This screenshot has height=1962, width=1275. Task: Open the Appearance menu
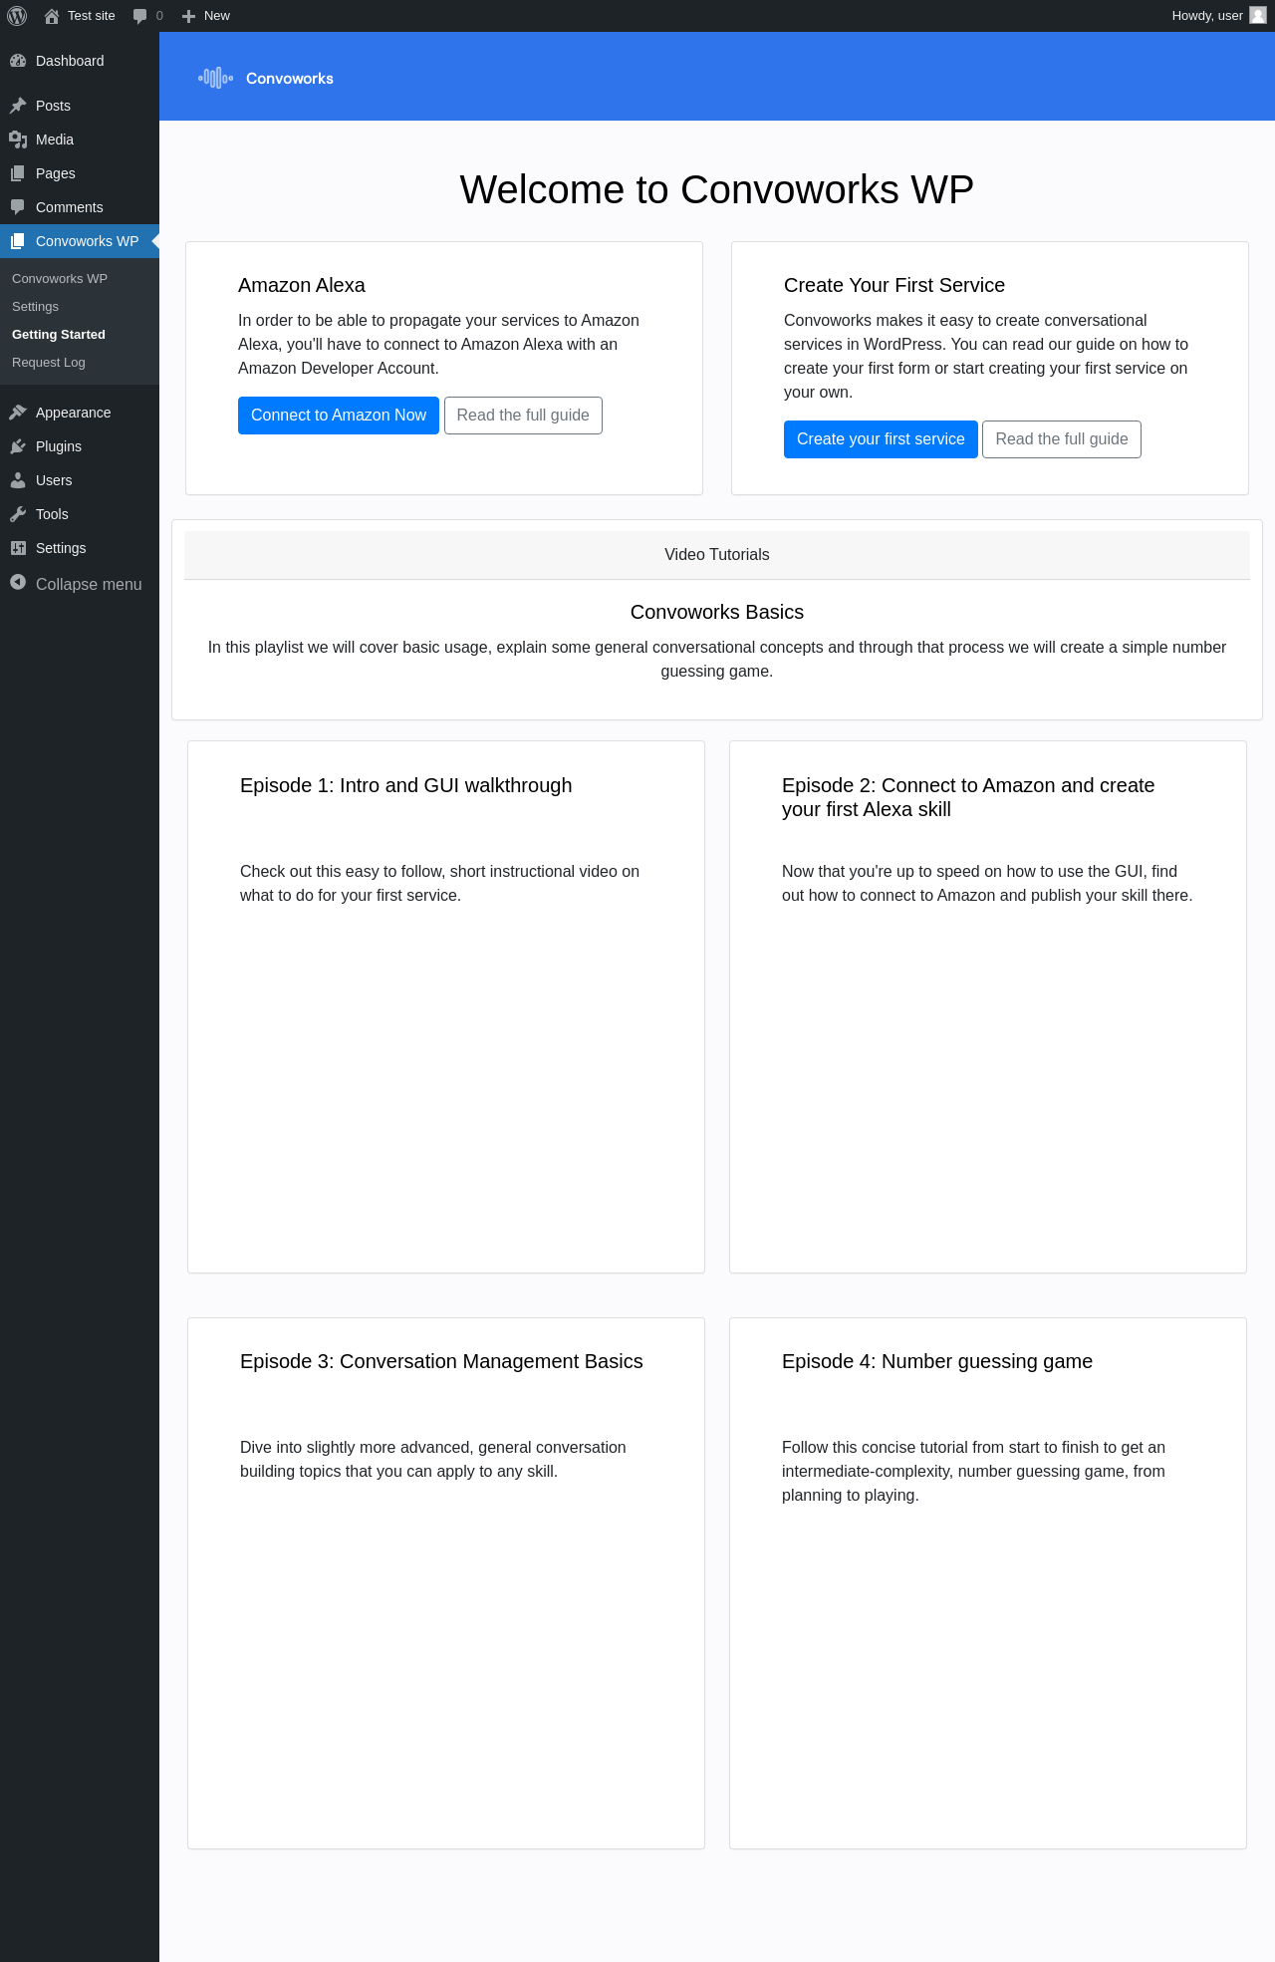tap(80, 413)
